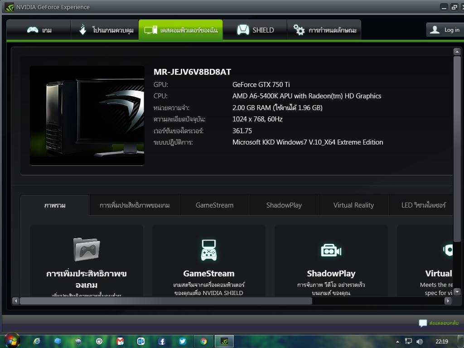Open the blue cube taskbar icon

[x=58, y=341]
